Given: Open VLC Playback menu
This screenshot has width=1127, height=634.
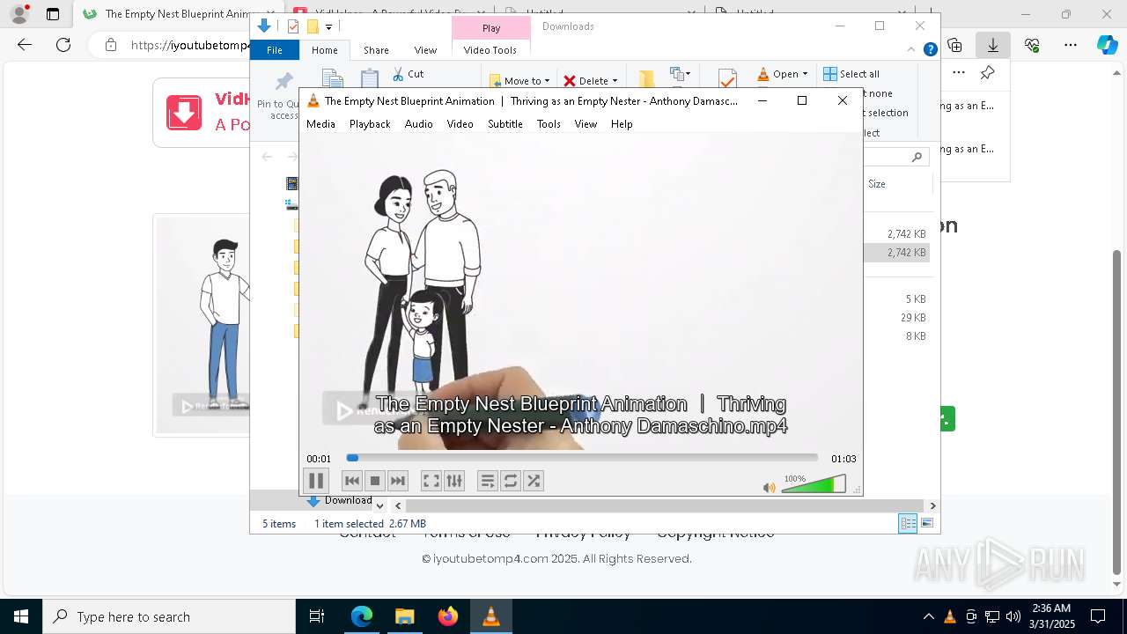Looking at the screenshot, I should tap(370, 124).
